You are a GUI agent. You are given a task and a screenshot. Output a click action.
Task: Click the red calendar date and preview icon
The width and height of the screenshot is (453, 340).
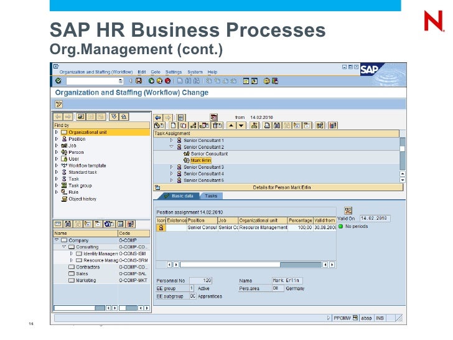click(213, 117)
